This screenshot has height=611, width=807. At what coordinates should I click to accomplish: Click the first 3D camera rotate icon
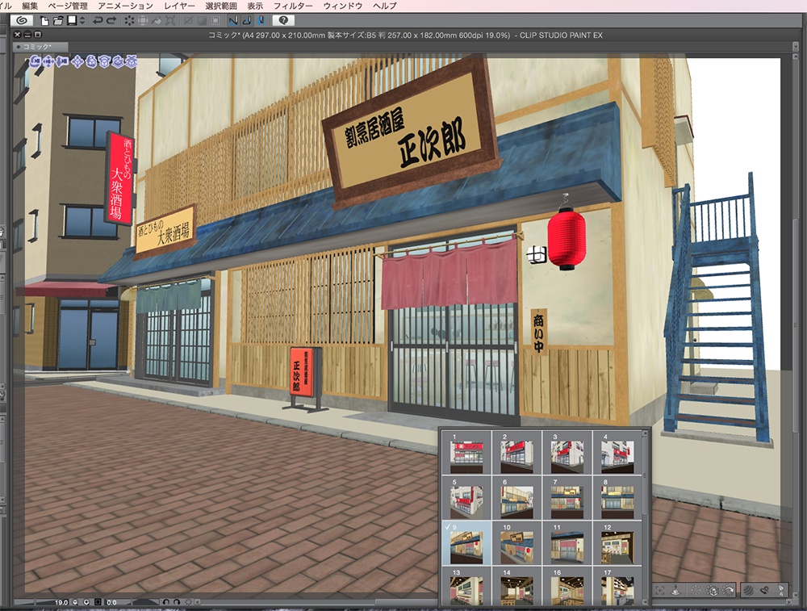[35, 61]
